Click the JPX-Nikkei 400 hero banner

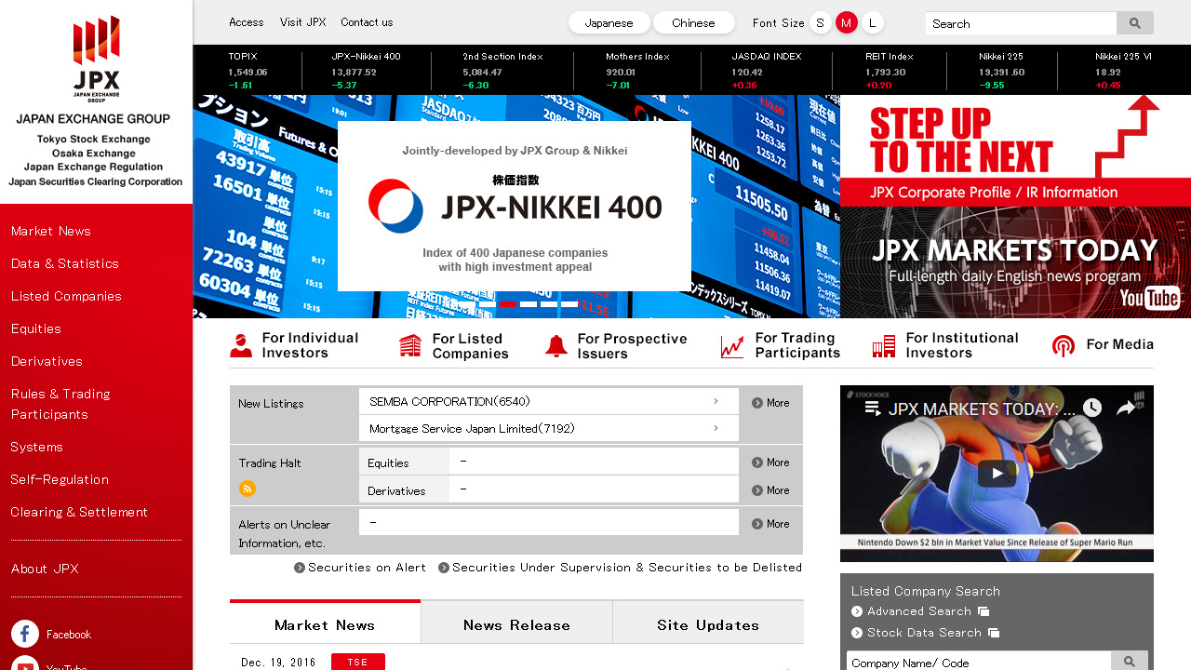[x=515, y=206]
